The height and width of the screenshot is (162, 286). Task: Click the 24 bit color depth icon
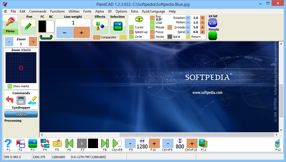coord(213,23)
